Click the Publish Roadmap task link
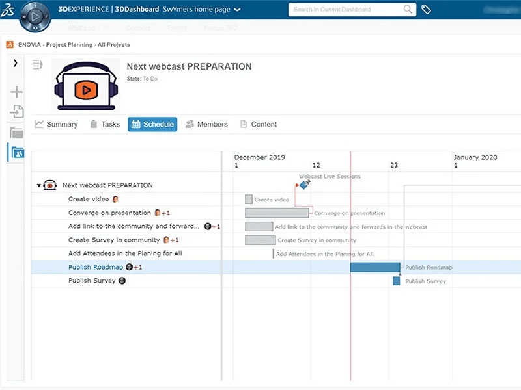Viewport: 521px width, 390px height. pyautogui.click(x=96, y=266)
